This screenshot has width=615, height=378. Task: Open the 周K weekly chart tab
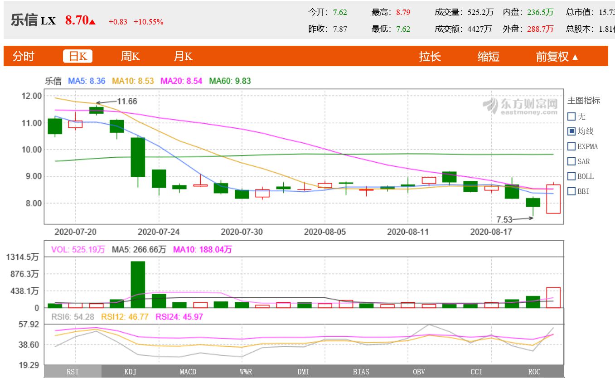tap(130, 56)
